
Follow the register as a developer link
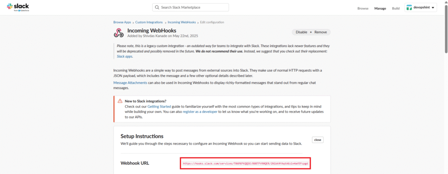[200, 112]
